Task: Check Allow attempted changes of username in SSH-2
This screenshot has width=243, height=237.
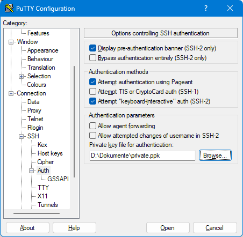Action: coord(92,136)
